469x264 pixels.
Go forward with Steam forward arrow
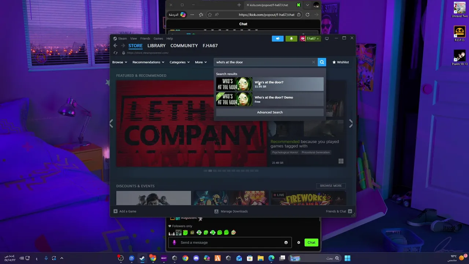click(x=123, y=45)
